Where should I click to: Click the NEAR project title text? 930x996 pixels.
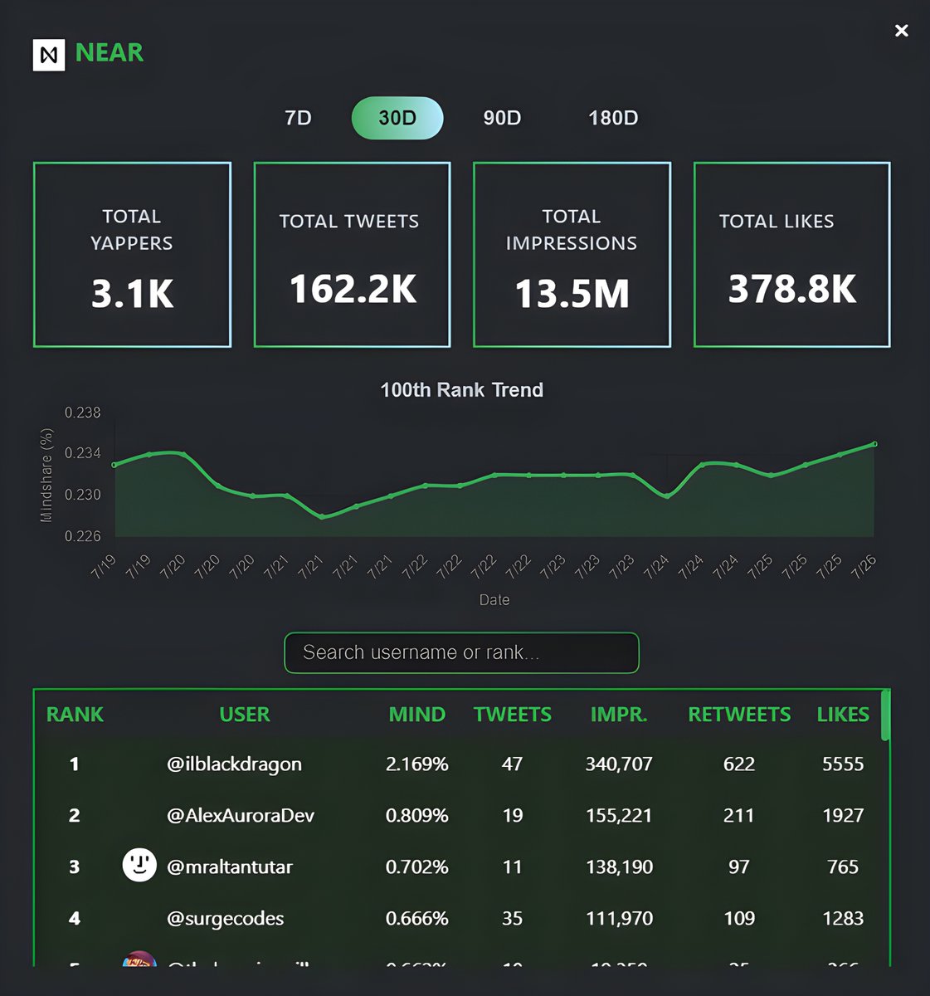pyautogui.click(x=110, y=53)
